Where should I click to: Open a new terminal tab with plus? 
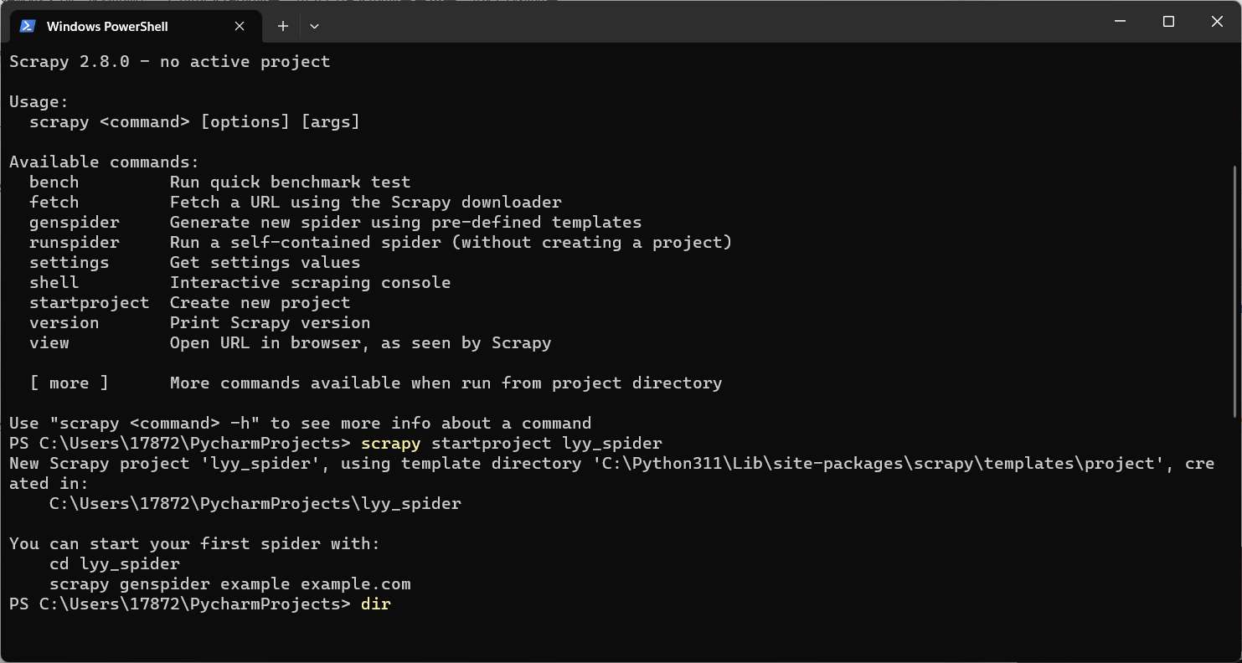coord(283,26)
